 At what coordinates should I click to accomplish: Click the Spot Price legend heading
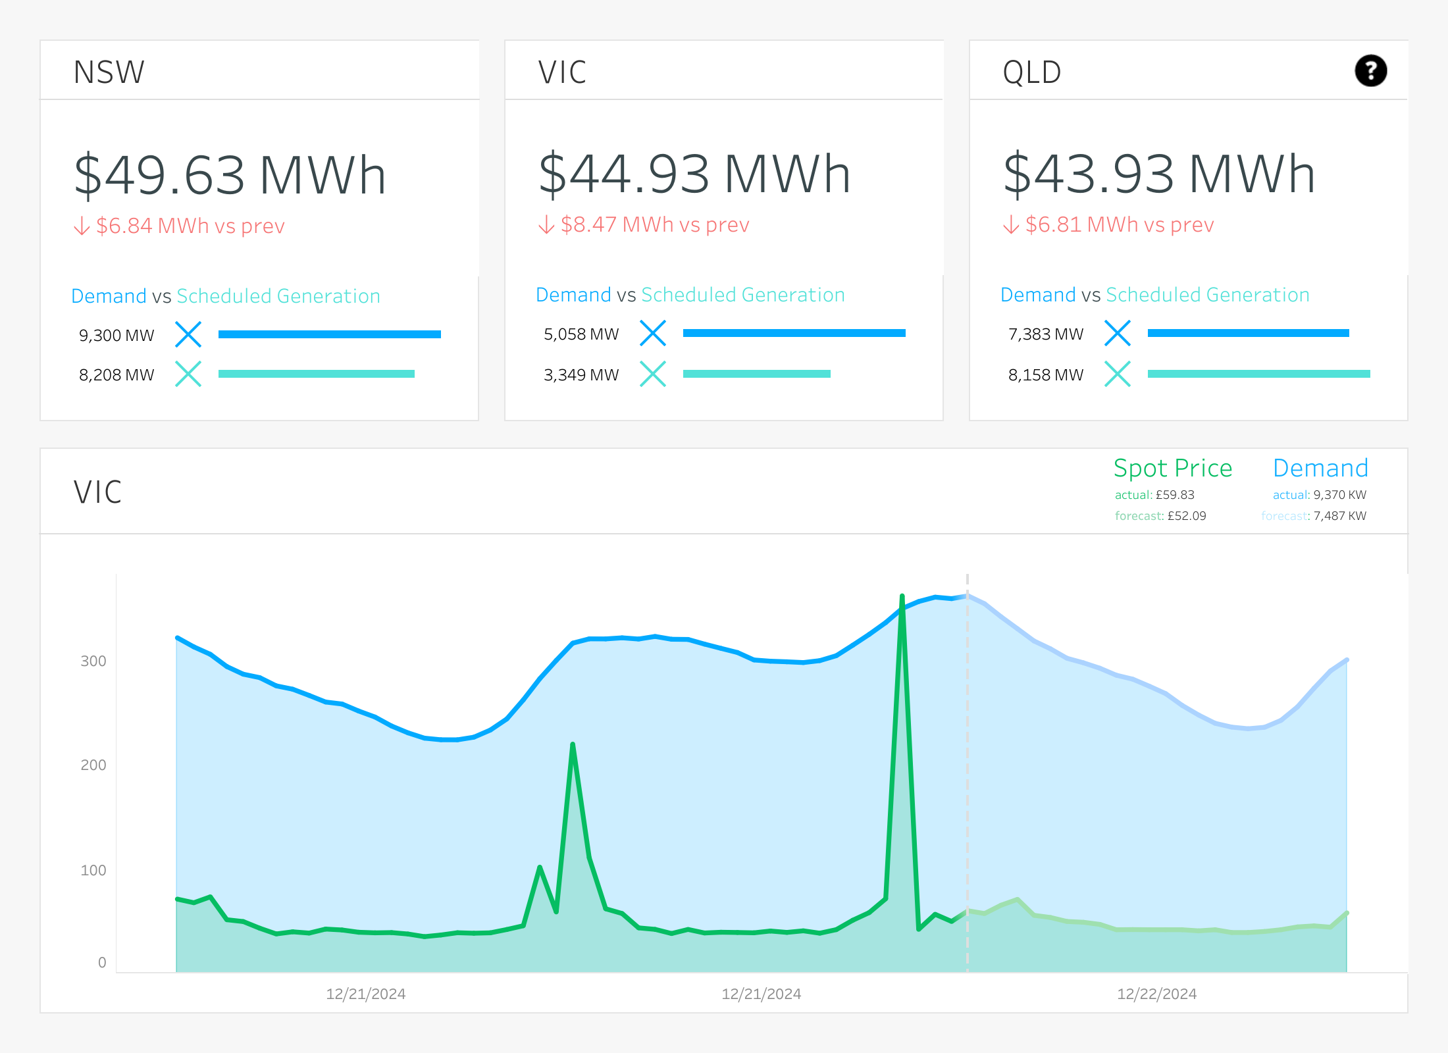pos(1173,469)
